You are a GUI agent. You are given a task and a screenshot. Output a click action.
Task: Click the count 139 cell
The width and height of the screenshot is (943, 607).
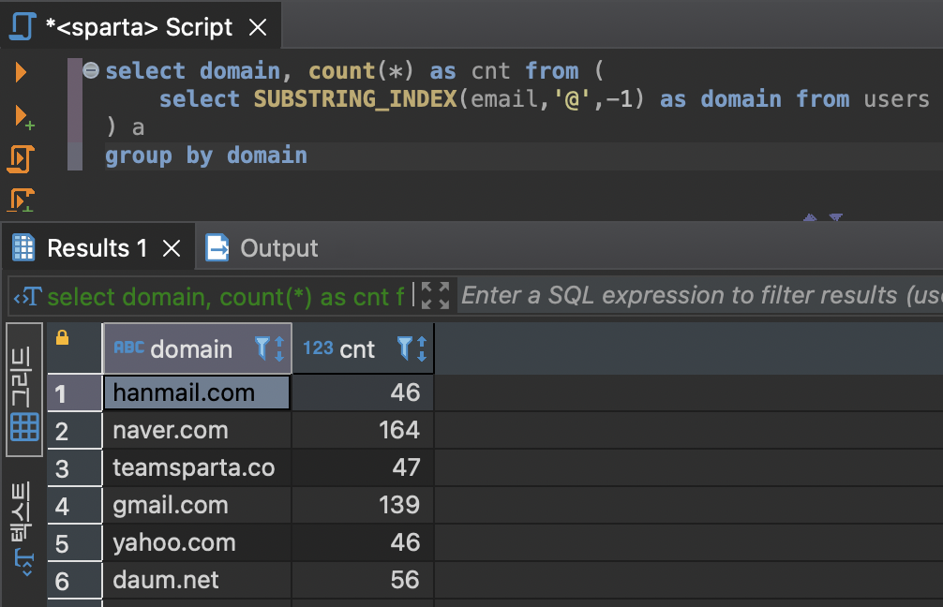pyautogui.click(x=363, y=506)
